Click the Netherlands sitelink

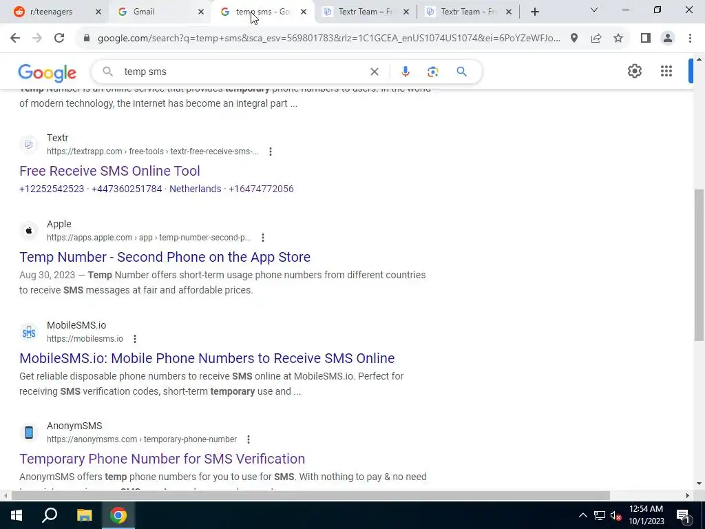pyautogui.click(x=195, y=189)
